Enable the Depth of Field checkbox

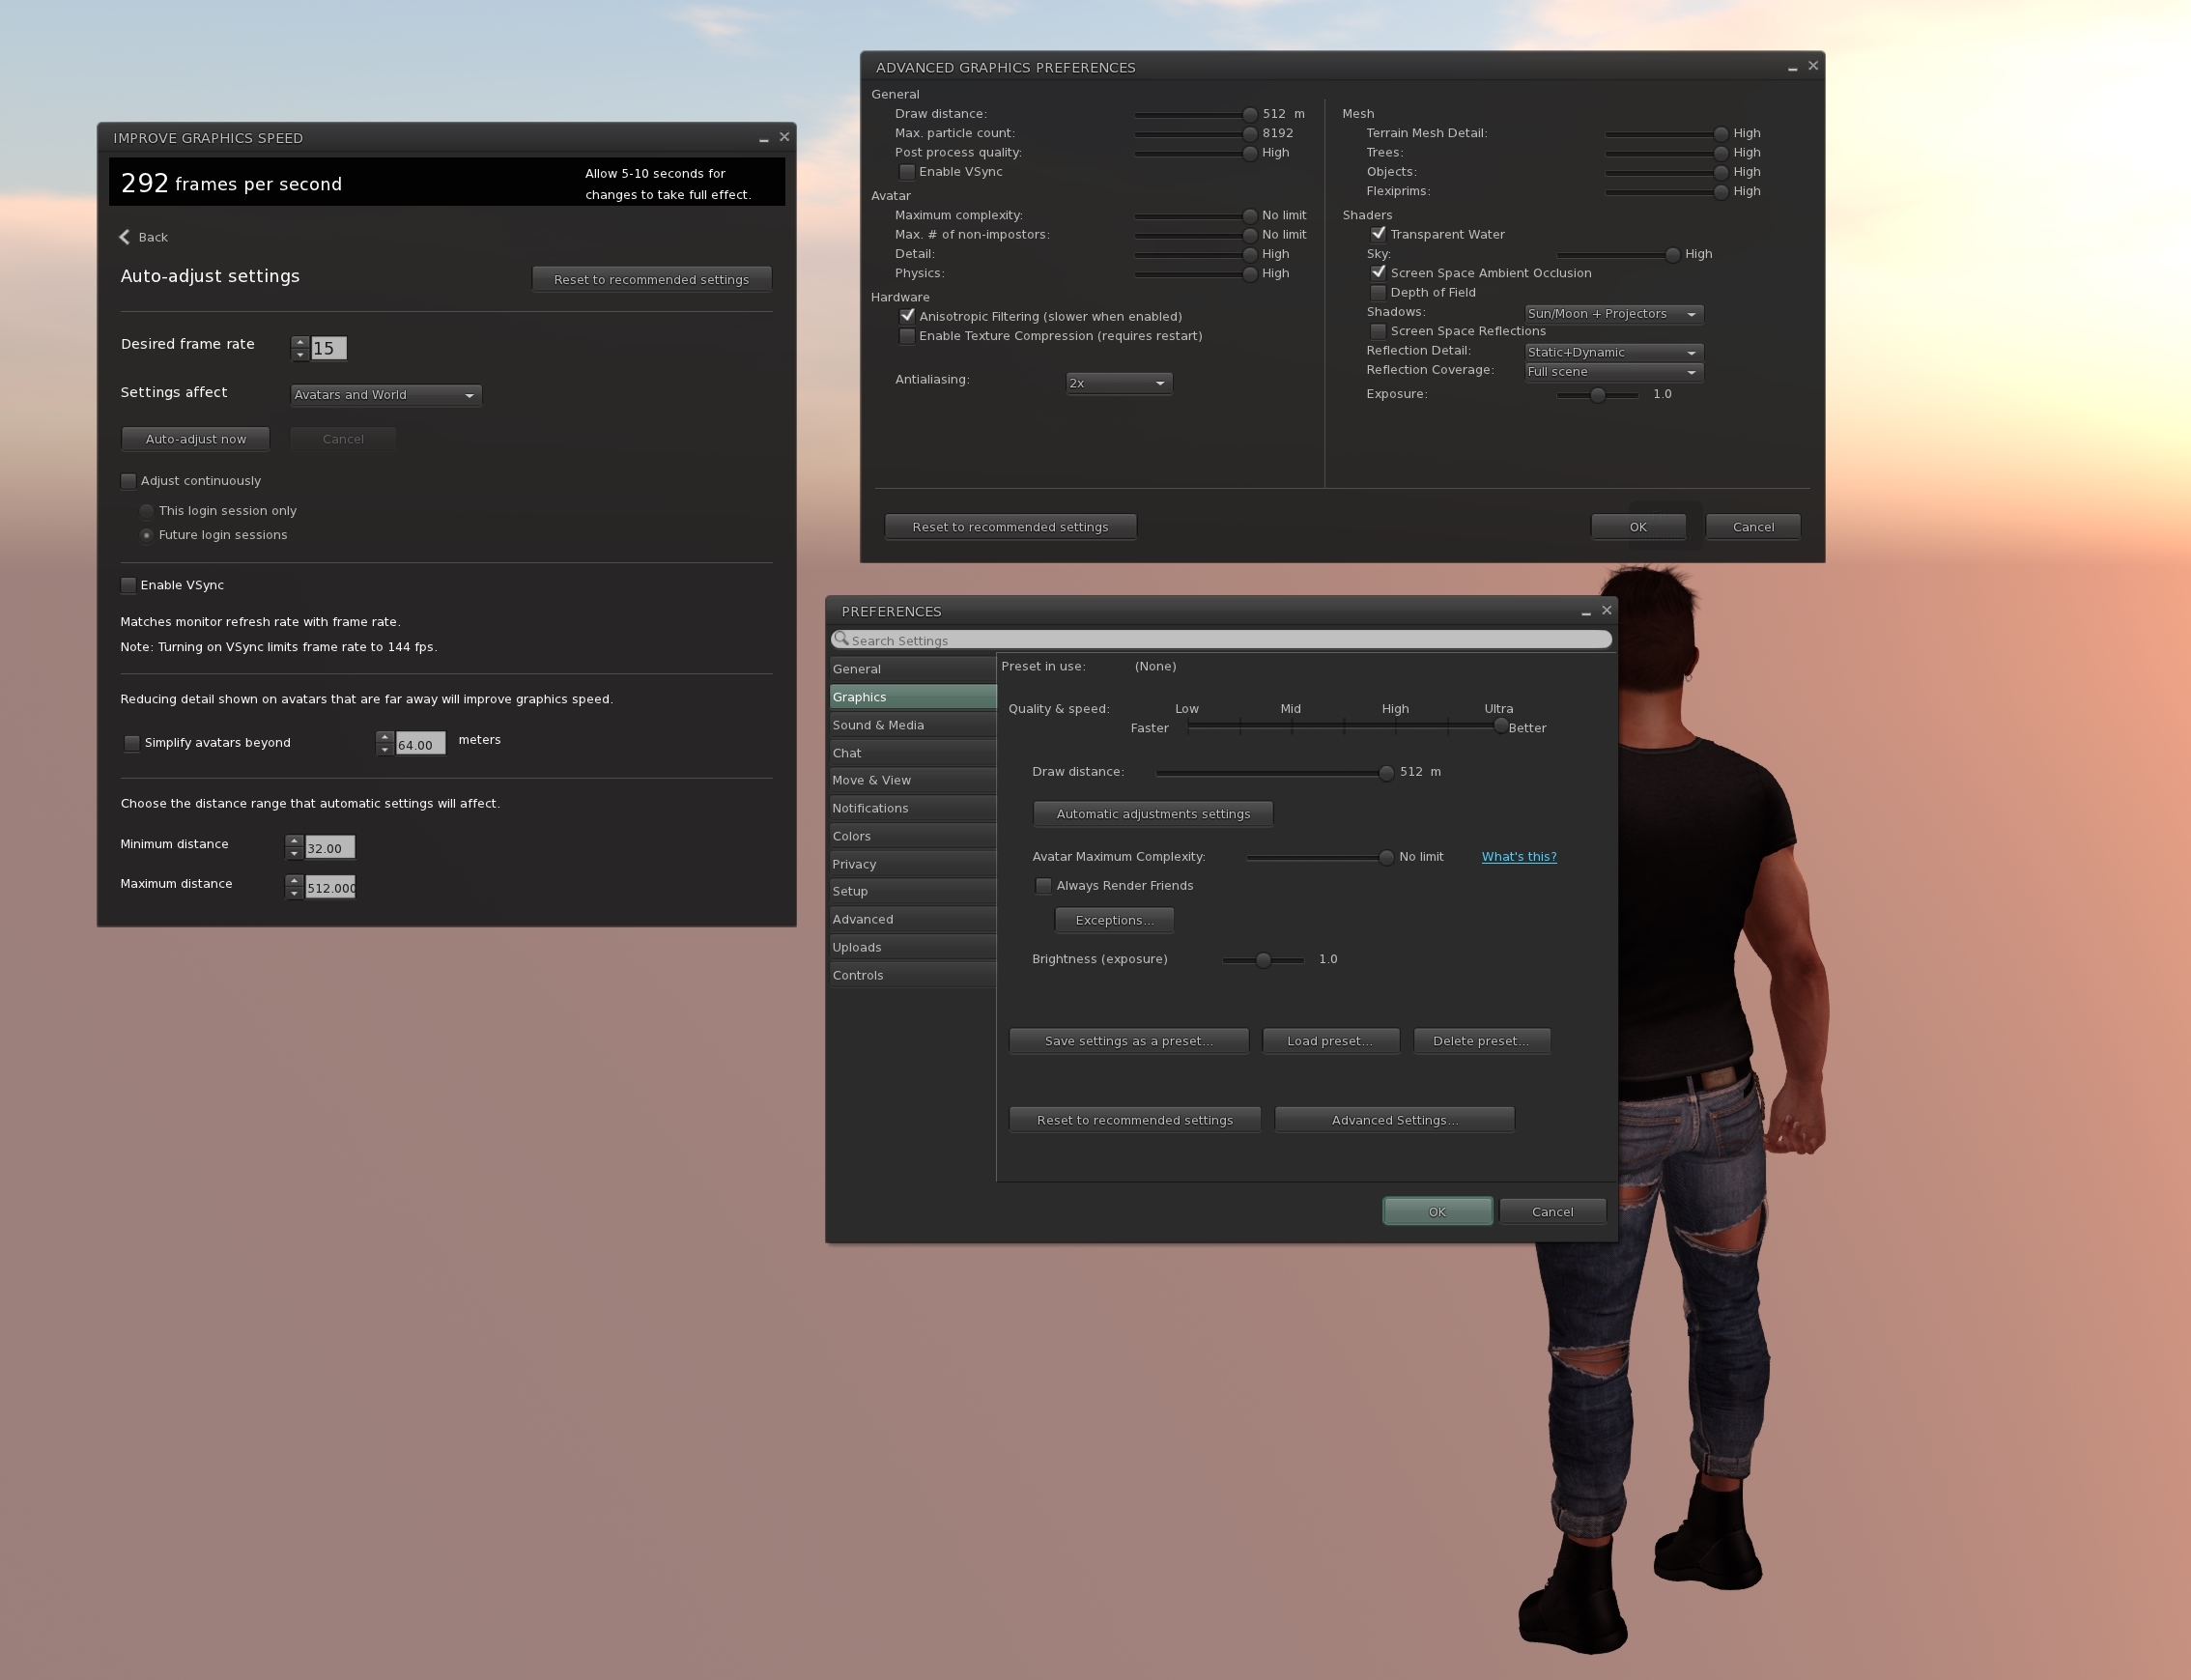coord(1378,292)
